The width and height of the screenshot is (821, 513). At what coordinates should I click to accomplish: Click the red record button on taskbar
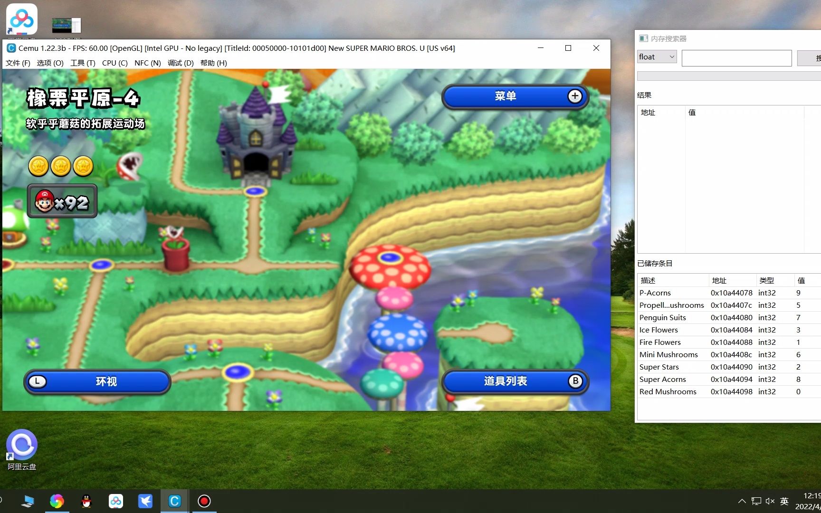coord(204,501)
